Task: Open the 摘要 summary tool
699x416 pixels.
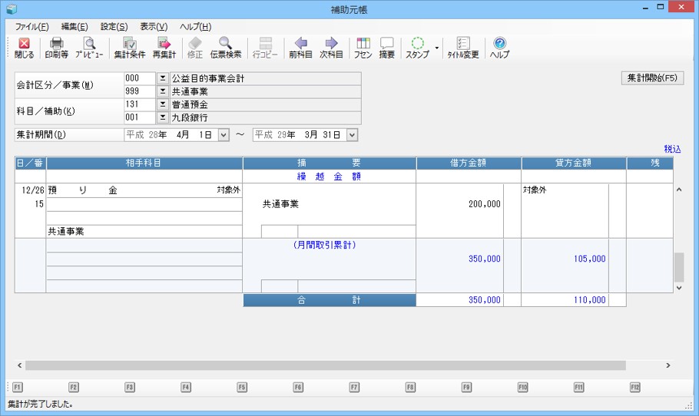Action: point(387,48)
